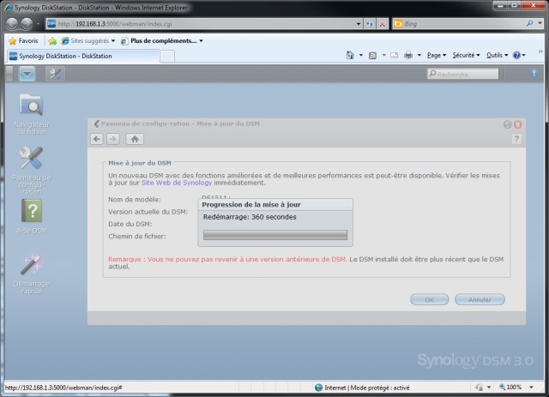Expand the feeds button dropdown arrow
Screen dimensions: 549x397
coord(383,56)
